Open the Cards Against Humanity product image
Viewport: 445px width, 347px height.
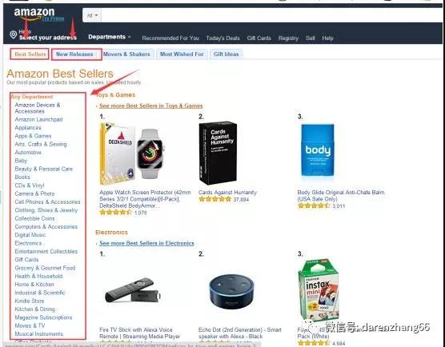click(x=218, y=153)
